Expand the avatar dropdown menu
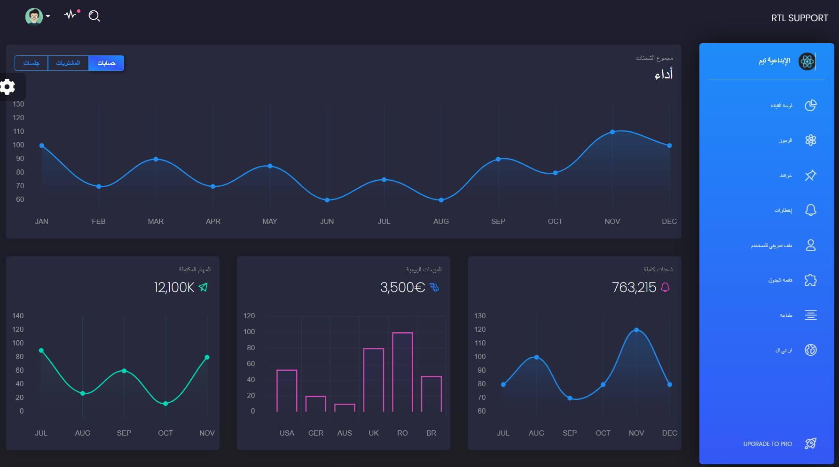The image size is (839, 467). point(48,16)
